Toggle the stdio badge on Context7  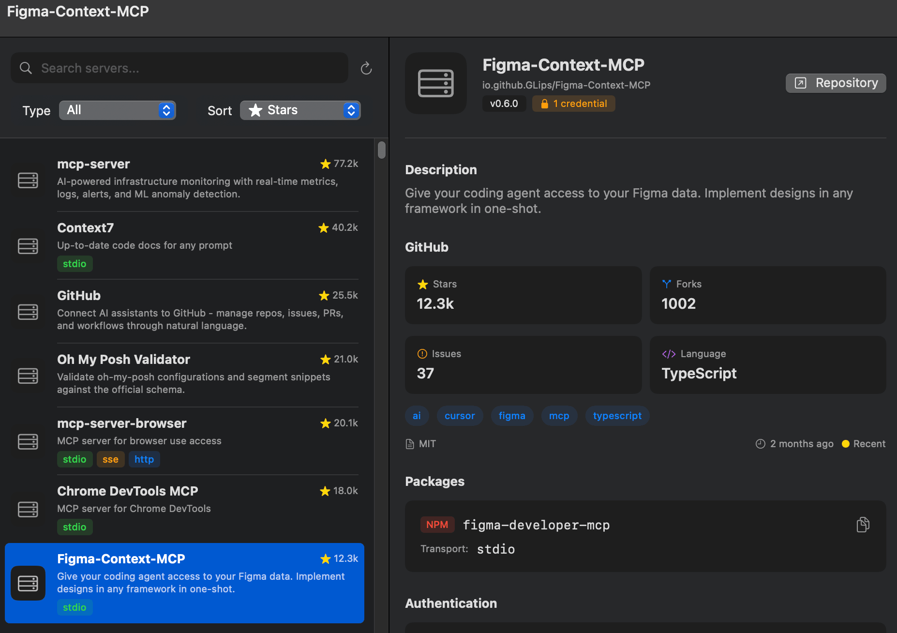pyautogui.click(x=75, y=263)
